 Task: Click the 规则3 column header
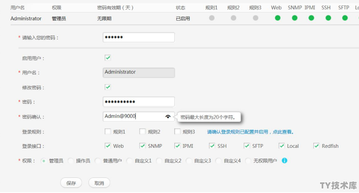pyautogui.click(x=255, y=7)
